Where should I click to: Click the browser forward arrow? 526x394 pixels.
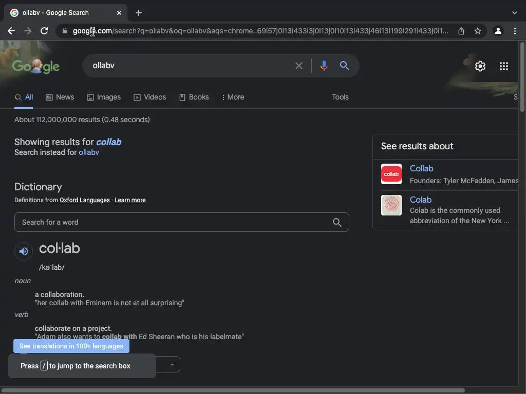point(28,31)
